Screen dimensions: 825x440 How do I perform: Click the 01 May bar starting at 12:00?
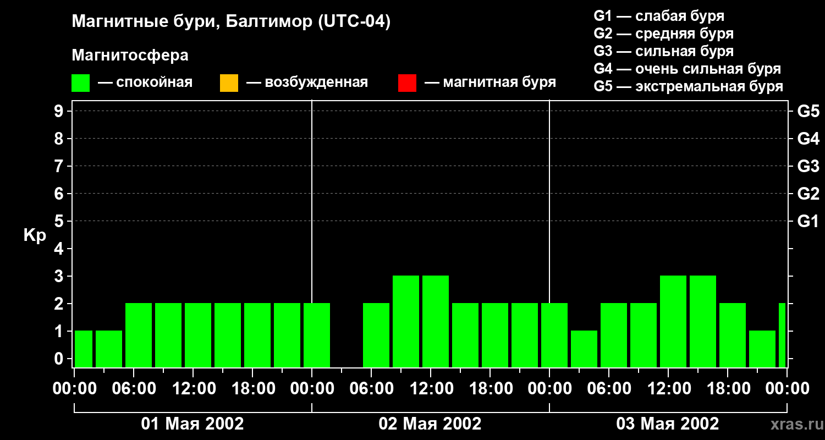click(x=198, y=335)
